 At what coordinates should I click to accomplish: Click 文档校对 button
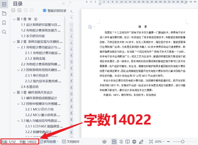click(x=71, y=142)
